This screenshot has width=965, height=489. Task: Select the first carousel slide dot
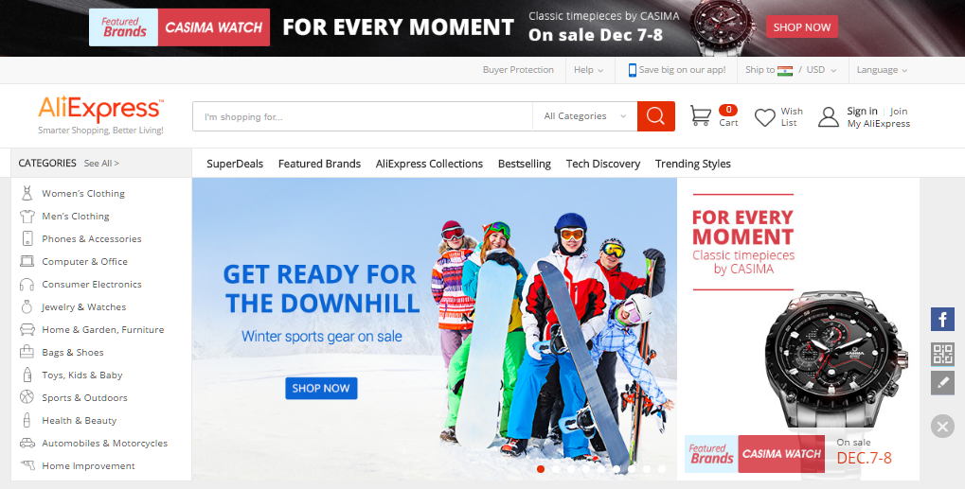pos(541,469)
